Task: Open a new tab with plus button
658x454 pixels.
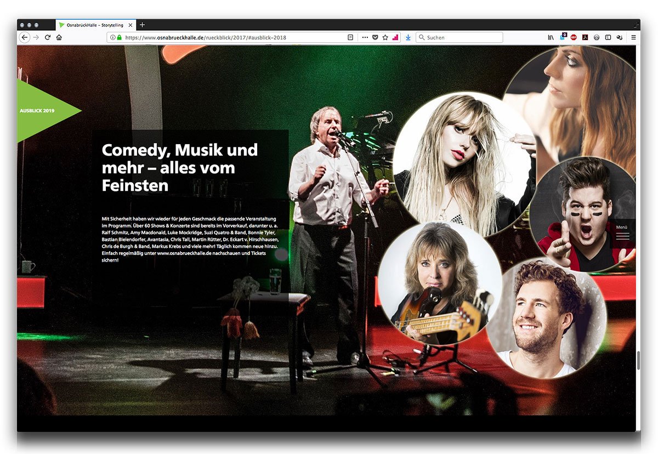Action: (143, 25)
